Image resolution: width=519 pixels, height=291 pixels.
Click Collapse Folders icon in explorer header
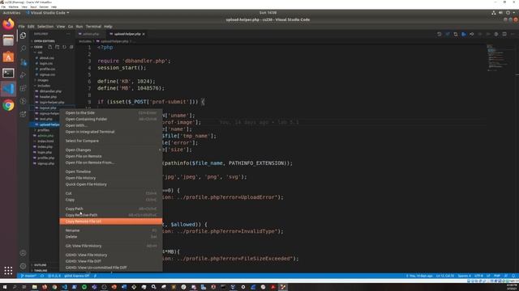click(71, 47)
